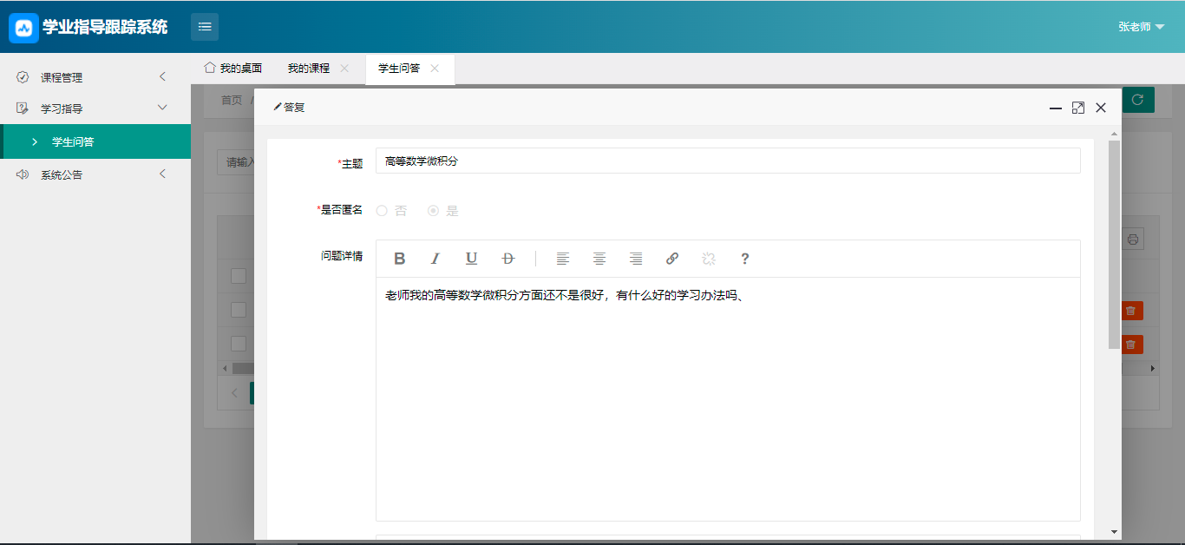
Task: Minimize the 答复 dialog
Action: 1056,108
